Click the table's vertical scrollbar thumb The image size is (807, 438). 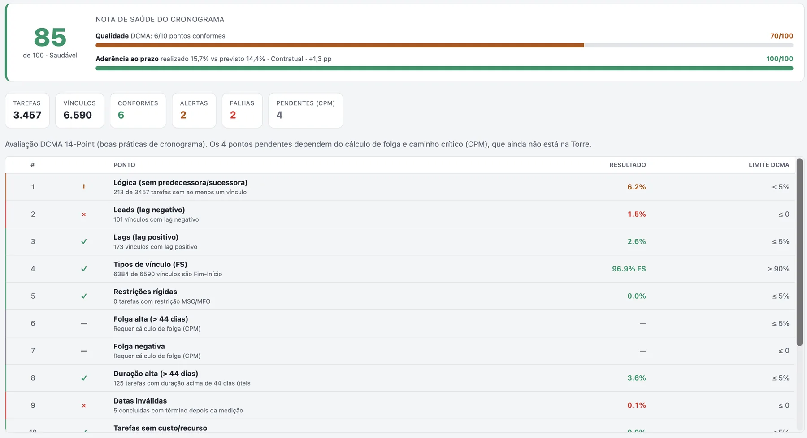coord(799,252)
